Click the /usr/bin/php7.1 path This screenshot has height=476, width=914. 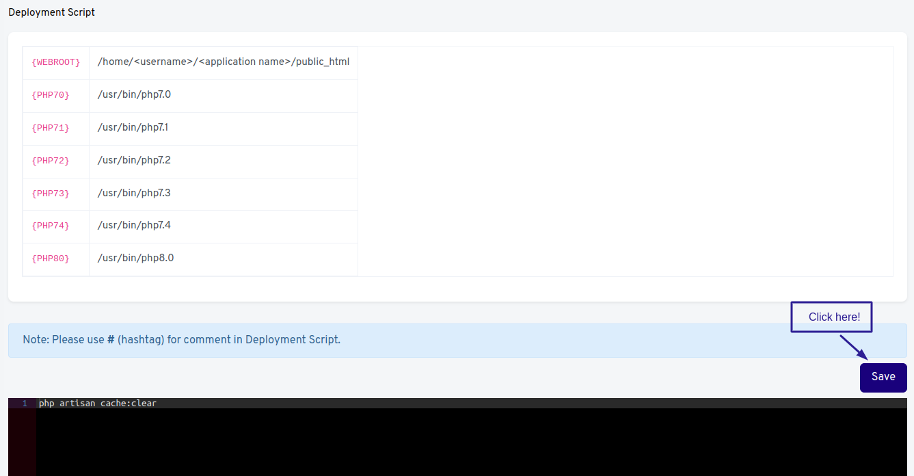[133, 127]
